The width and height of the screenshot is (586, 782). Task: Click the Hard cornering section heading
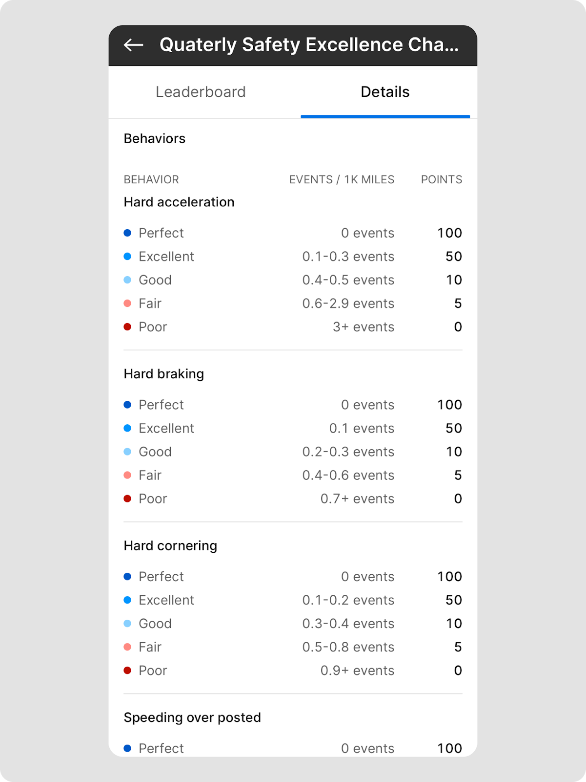(170, 546)
